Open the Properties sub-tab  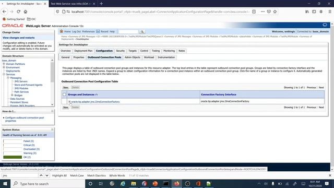[x=79, y=57]
